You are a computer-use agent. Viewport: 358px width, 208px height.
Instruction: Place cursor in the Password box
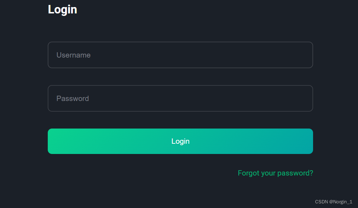180,99
